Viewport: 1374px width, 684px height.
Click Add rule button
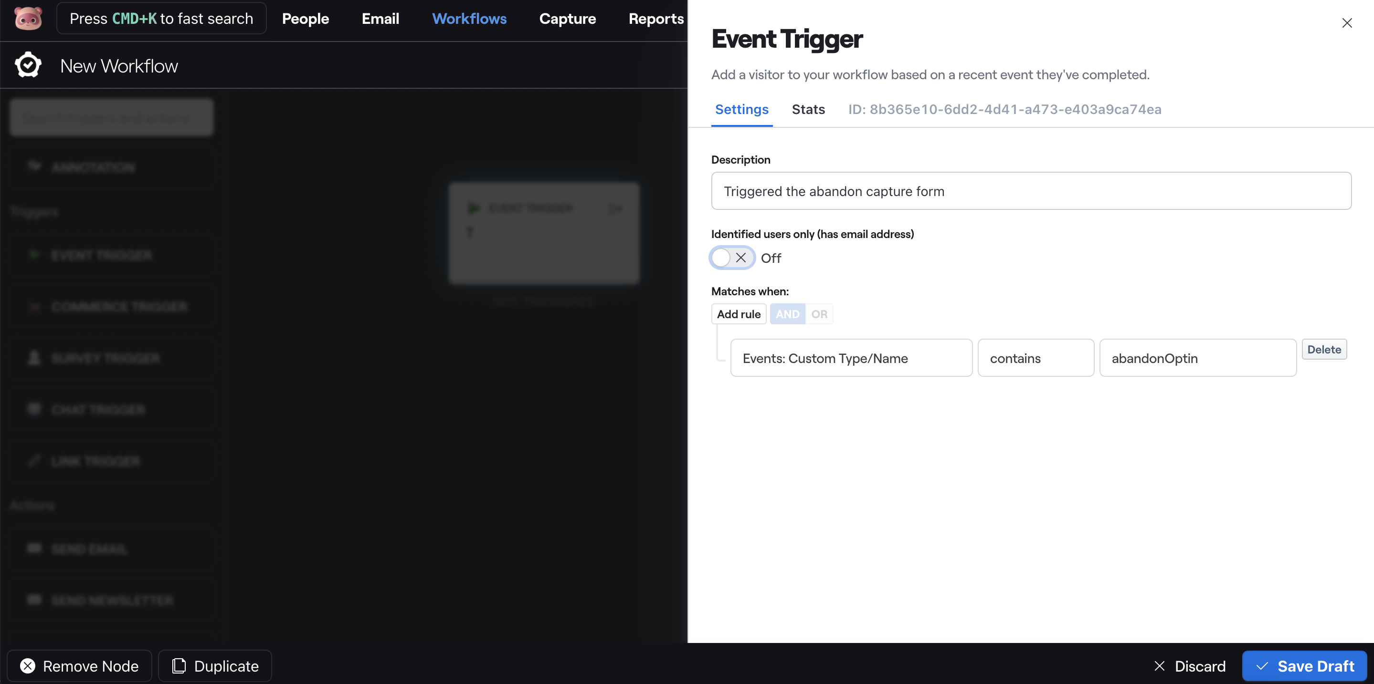tap(739, 312)
